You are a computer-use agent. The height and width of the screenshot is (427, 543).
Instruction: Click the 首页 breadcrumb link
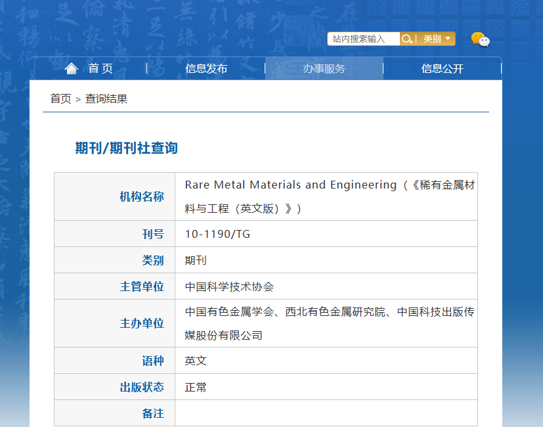(60, 99)
